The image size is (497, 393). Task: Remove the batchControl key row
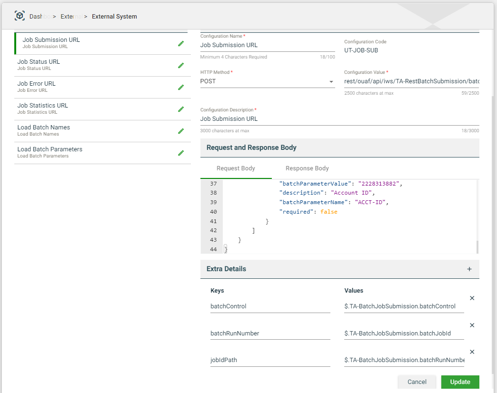tap(472, 298)
